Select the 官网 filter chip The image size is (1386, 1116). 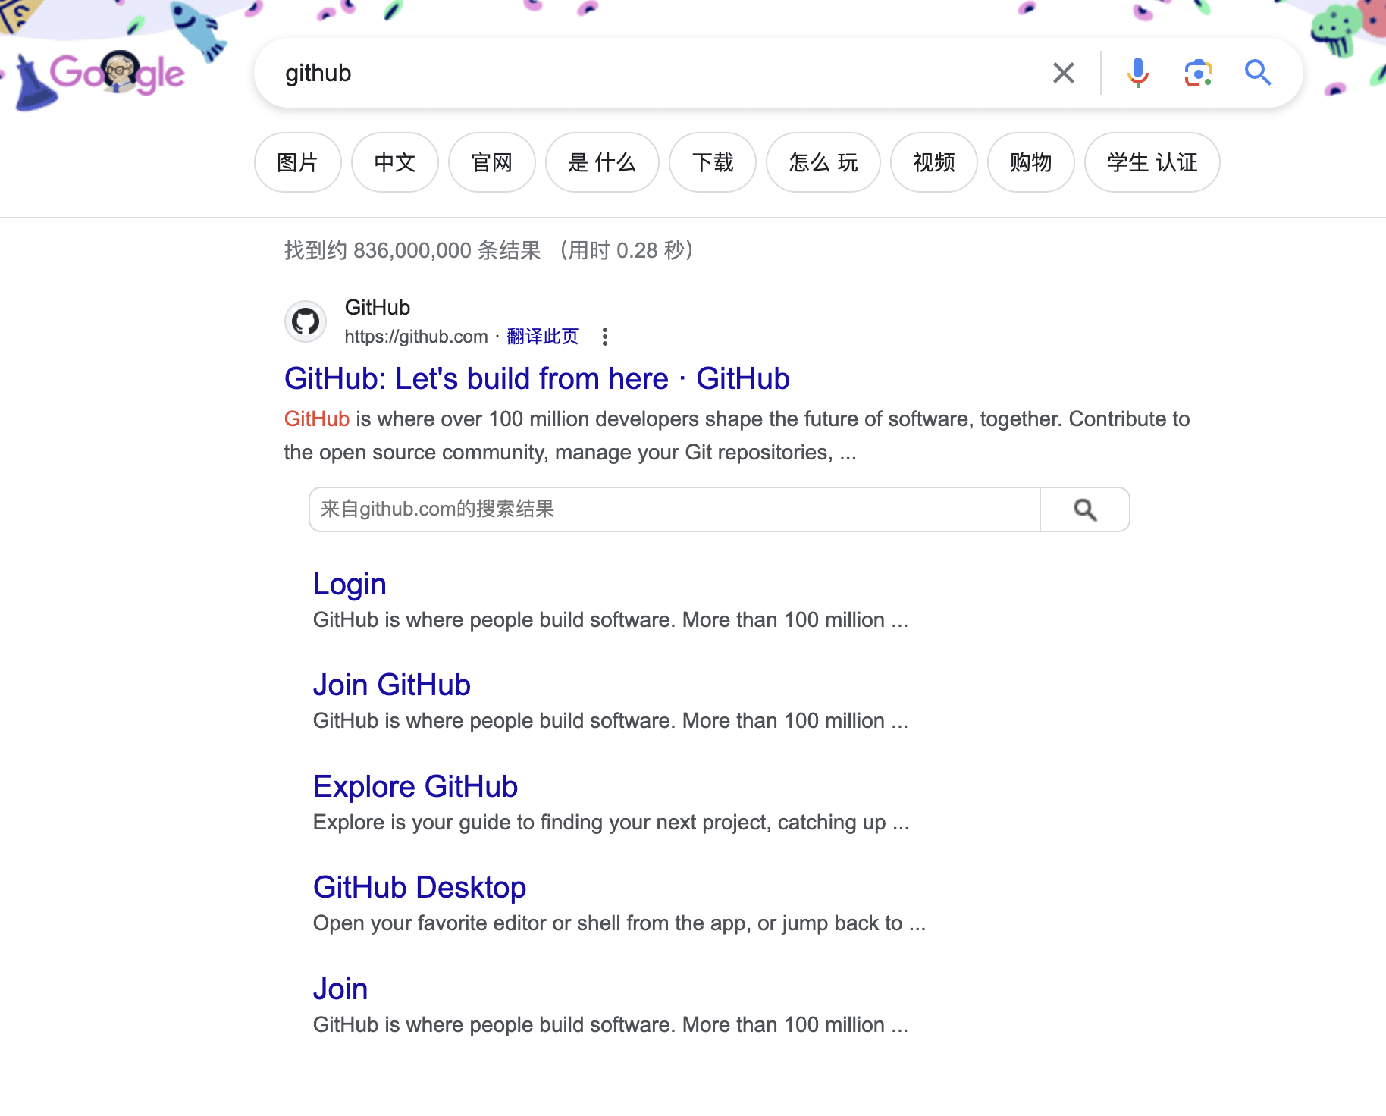coord(492,162)
